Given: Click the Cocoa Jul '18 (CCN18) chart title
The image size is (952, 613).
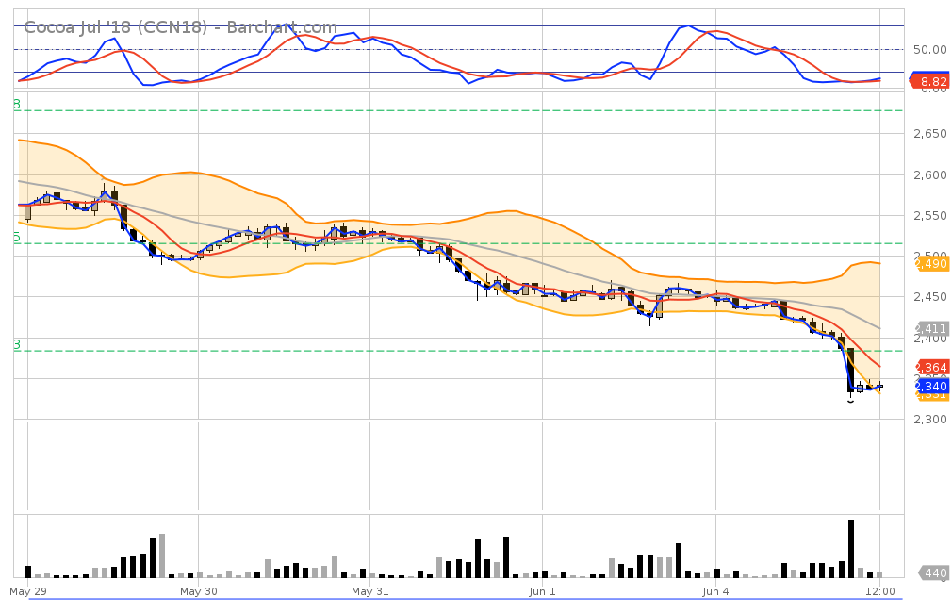Looking at the screenshot, I should [x=180, y=27].
